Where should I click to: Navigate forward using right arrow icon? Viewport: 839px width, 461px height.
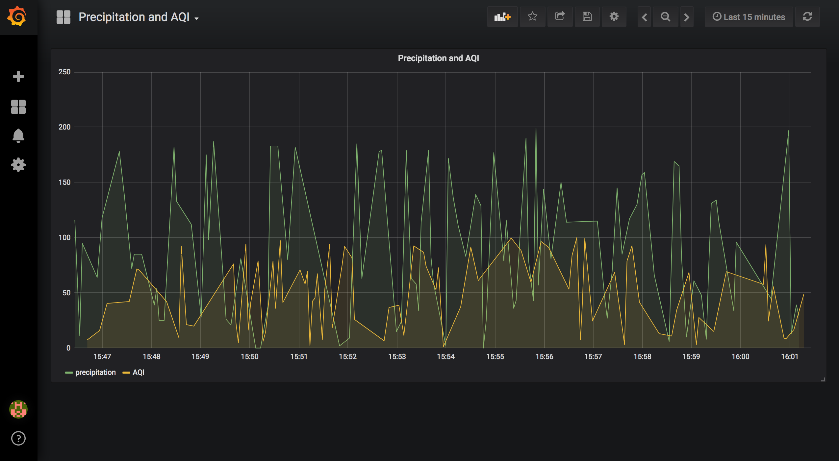coord(687,17)
